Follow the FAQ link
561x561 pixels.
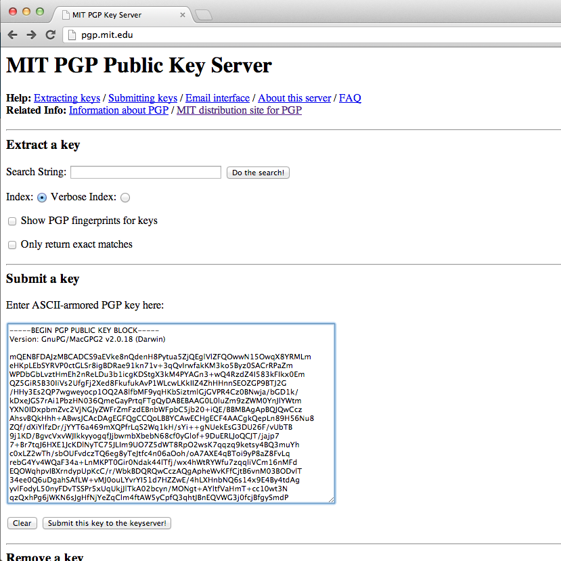coord(350,98)
